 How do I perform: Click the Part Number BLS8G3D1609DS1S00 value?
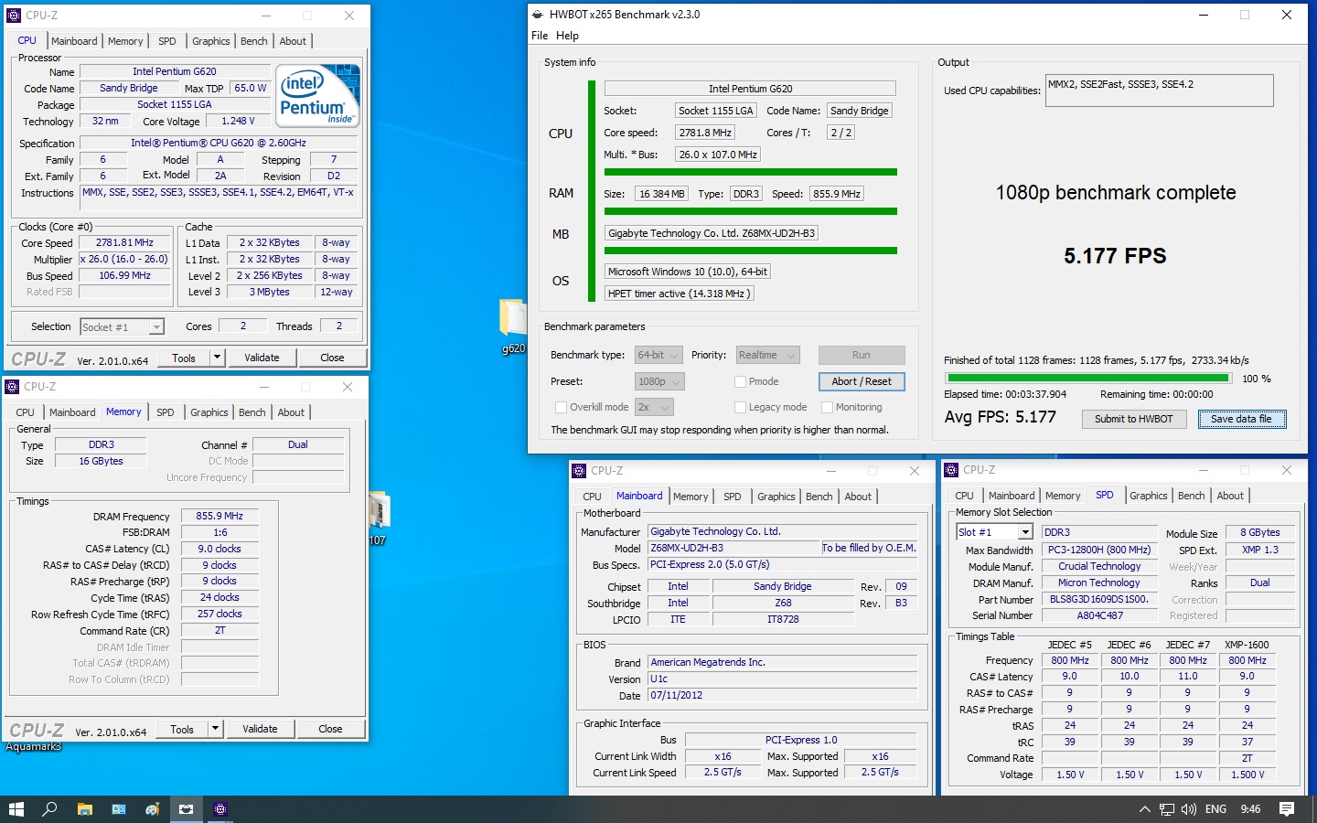pos(1099,599)
